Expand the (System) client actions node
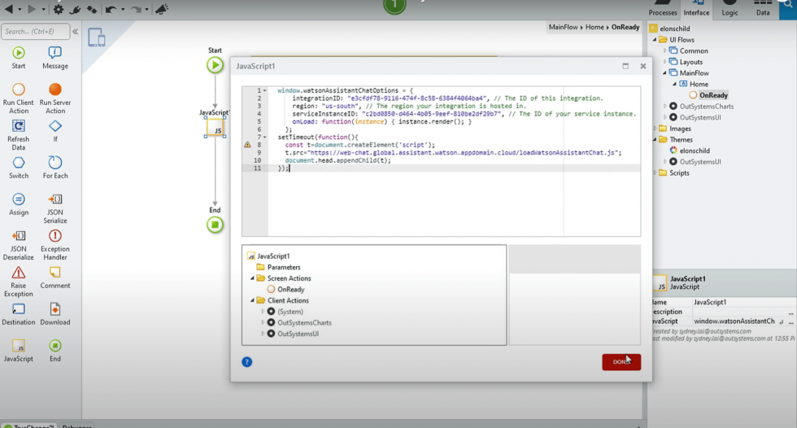This screenshot has width=797, height=428. coord(263,312)
